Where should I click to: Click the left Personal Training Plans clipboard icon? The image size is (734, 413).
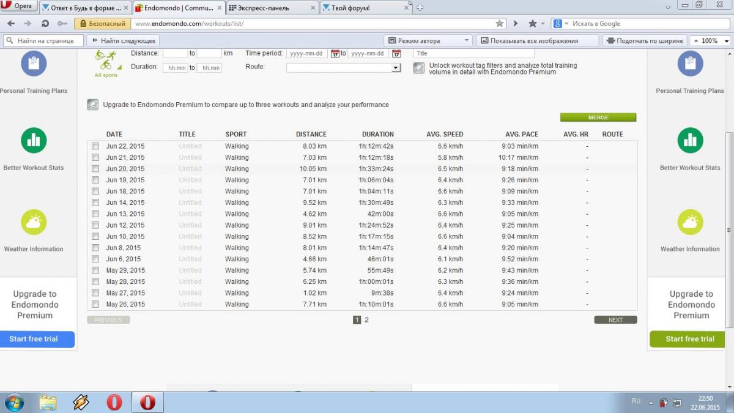pyautogui.click(x=34, y=64)
